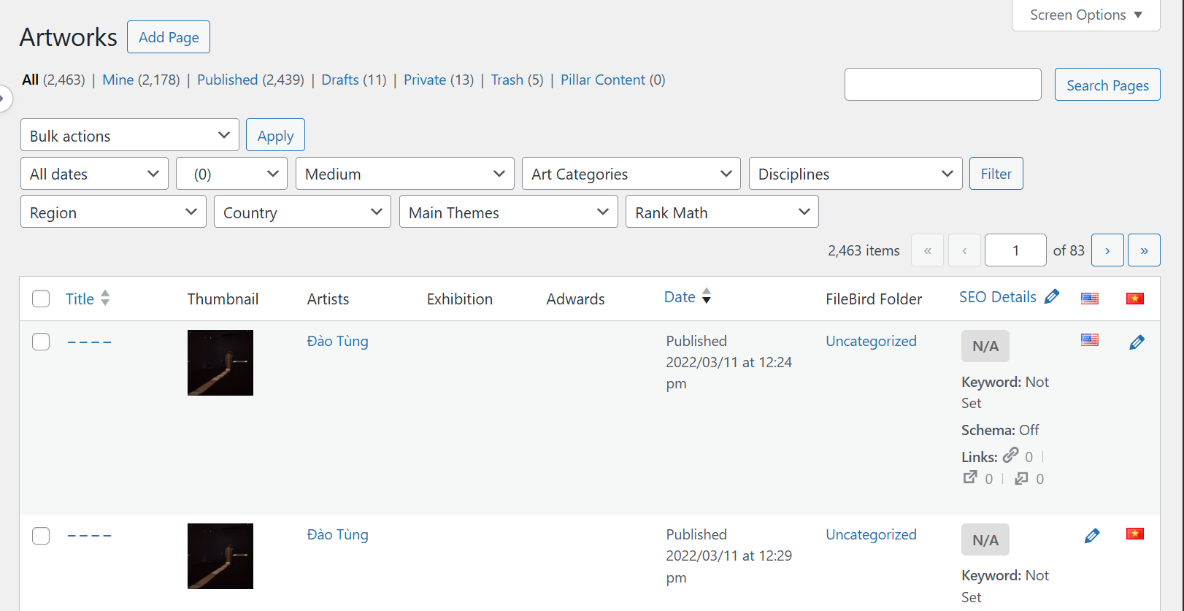The width and height of the screenshot is (1184, 611).
Task: Expand the Art Categories filter dropdown
Action: (x=631, y=174)
